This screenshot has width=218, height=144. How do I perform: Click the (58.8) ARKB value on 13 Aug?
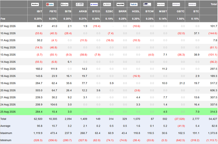pos(84,55)
